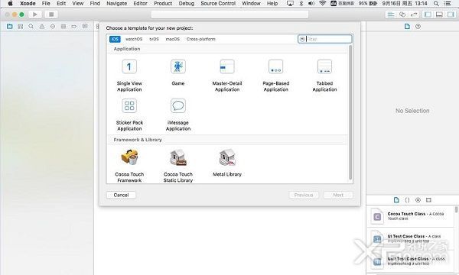Switch to the watchOS platform tab
459x275 pixels.
(x=134, y=39)
